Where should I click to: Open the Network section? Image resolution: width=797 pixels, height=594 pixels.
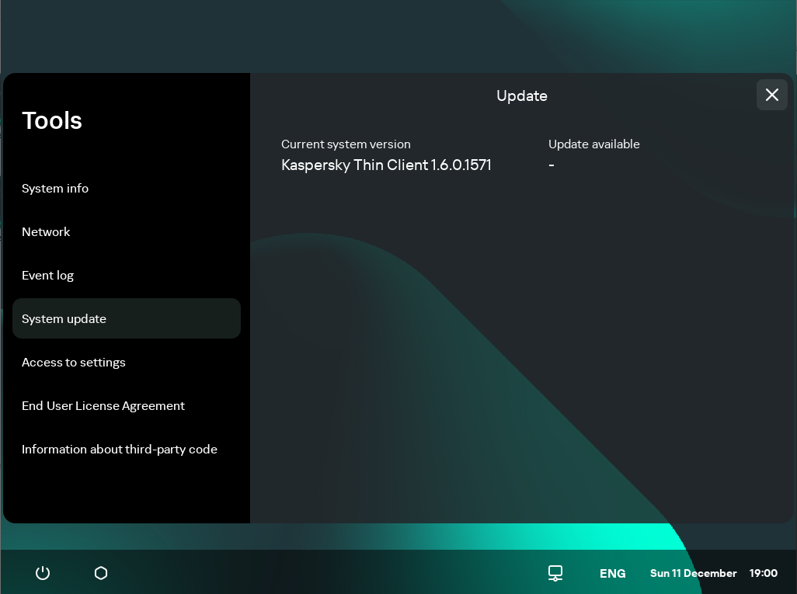coord(46,231)
